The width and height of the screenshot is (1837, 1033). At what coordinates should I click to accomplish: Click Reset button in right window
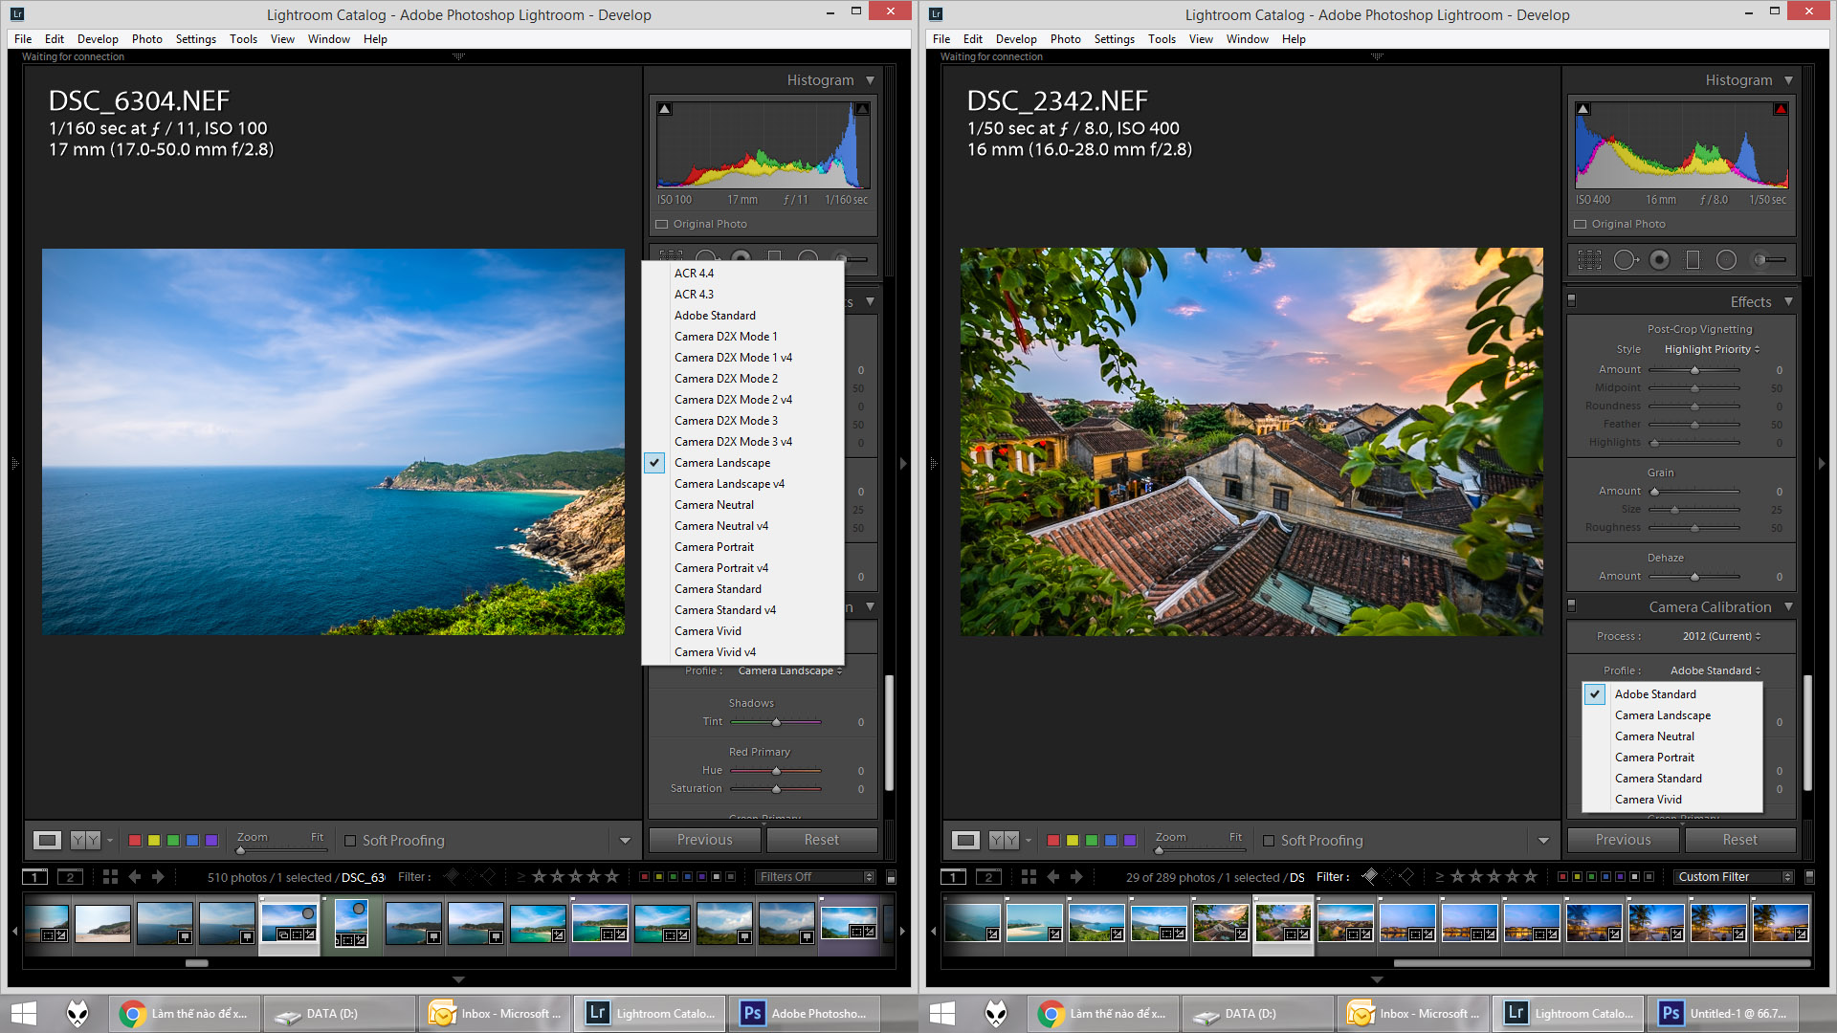pos(1739,839)
